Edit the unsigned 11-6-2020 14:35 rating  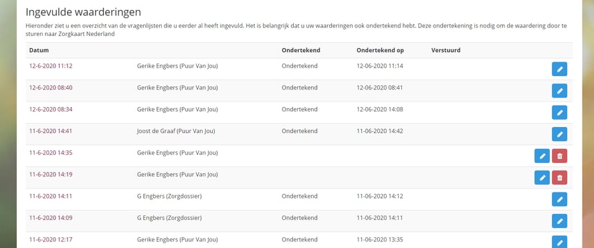click(x=542, y=156)
